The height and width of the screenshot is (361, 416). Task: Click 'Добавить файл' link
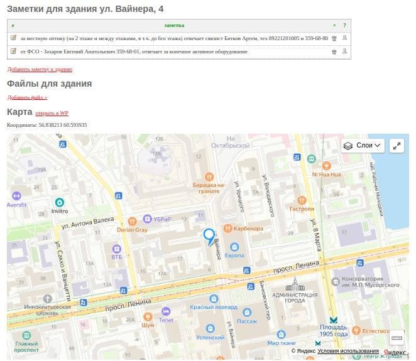[27, 97]
